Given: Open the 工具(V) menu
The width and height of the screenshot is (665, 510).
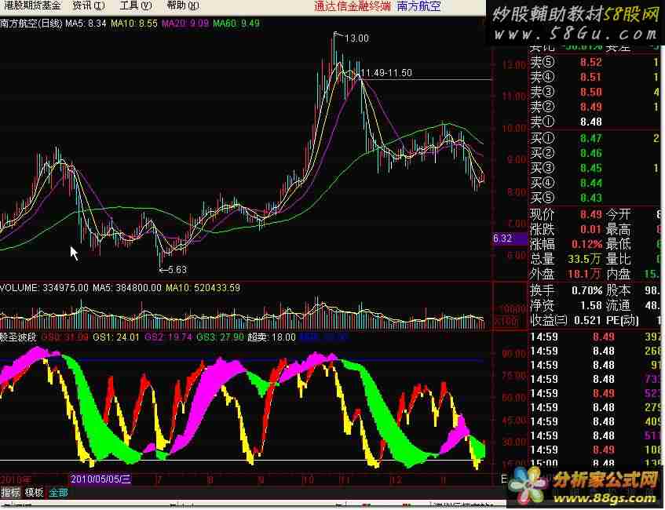Looking at the screenshot, I should [136, 6].
